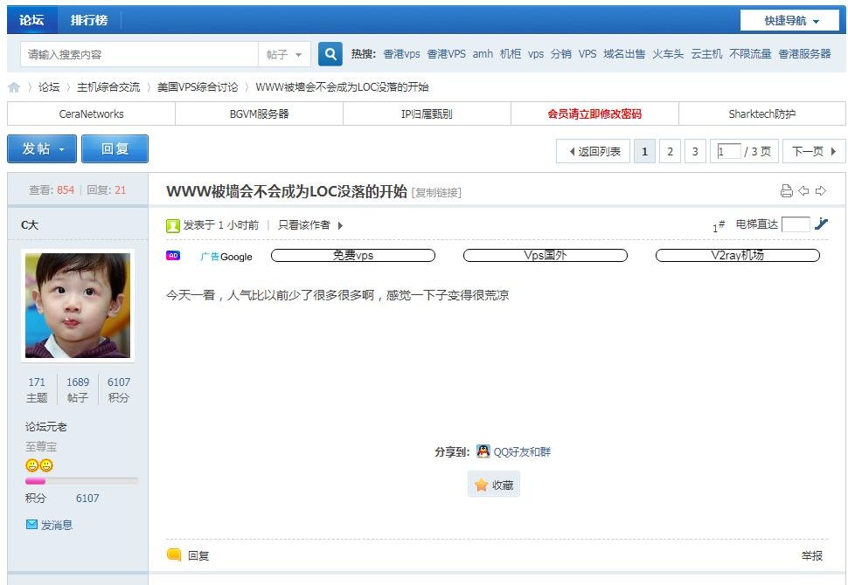Click the poster's avatar photo
Image resolution: width=848 pixels, height=585 pixels.
(78, 306)
